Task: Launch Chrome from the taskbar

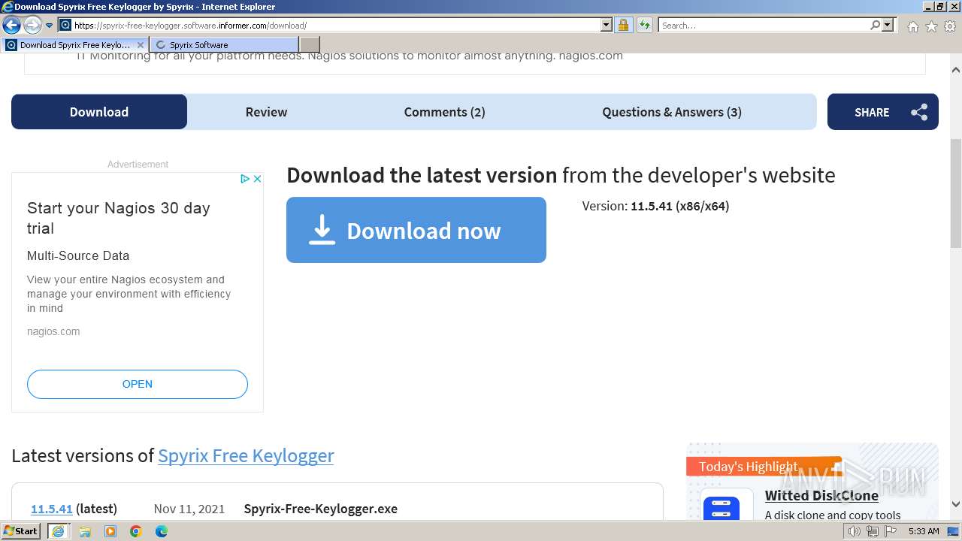Action: coord(136,531)
